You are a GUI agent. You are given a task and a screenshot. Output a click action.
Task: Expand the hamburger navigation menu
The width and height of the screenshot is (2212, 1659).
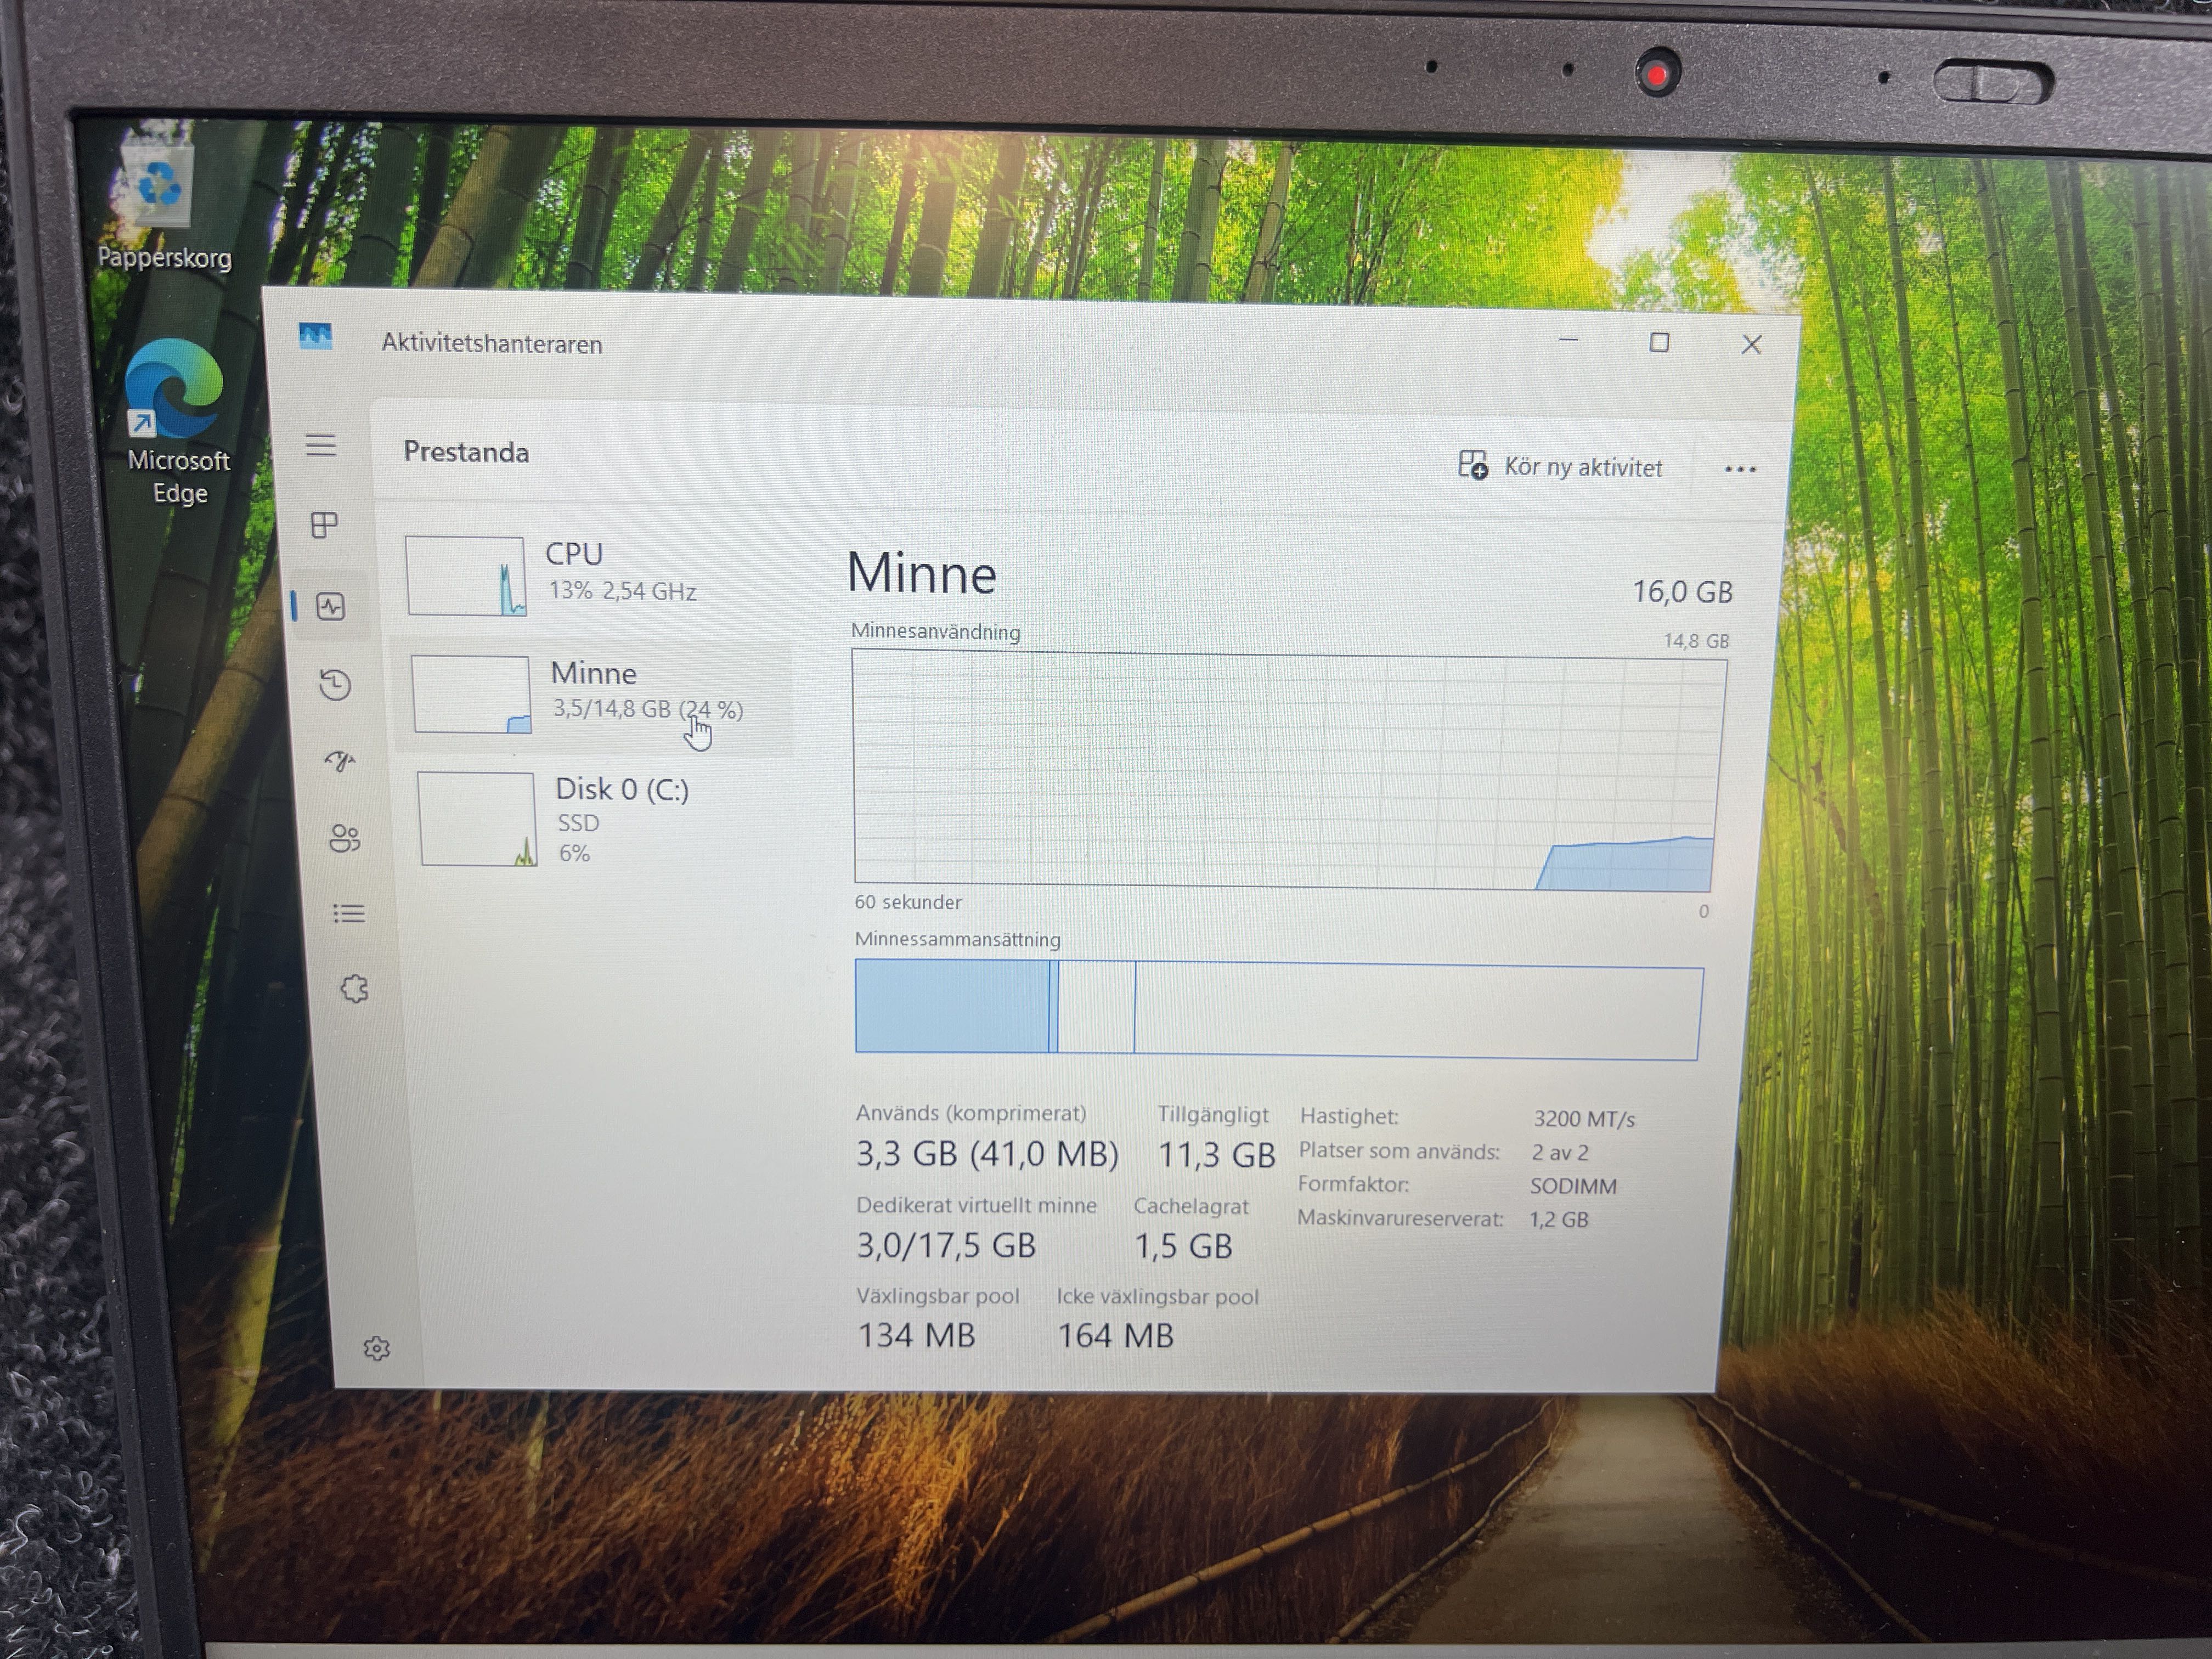321,445
